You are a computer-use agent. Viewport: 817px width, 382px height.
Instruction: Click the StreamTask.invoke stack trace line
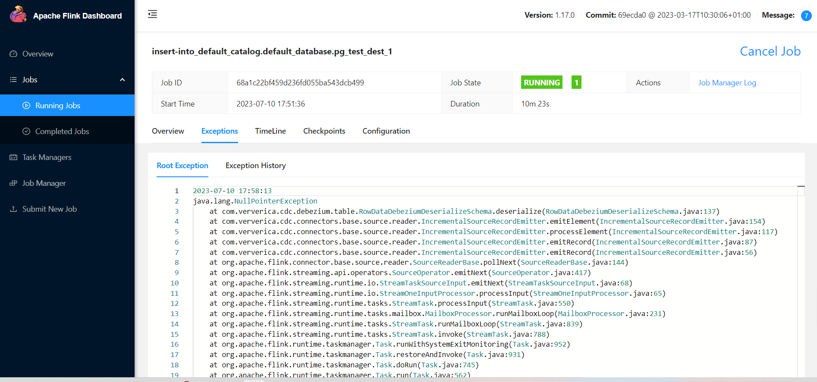tap(380, 334)
